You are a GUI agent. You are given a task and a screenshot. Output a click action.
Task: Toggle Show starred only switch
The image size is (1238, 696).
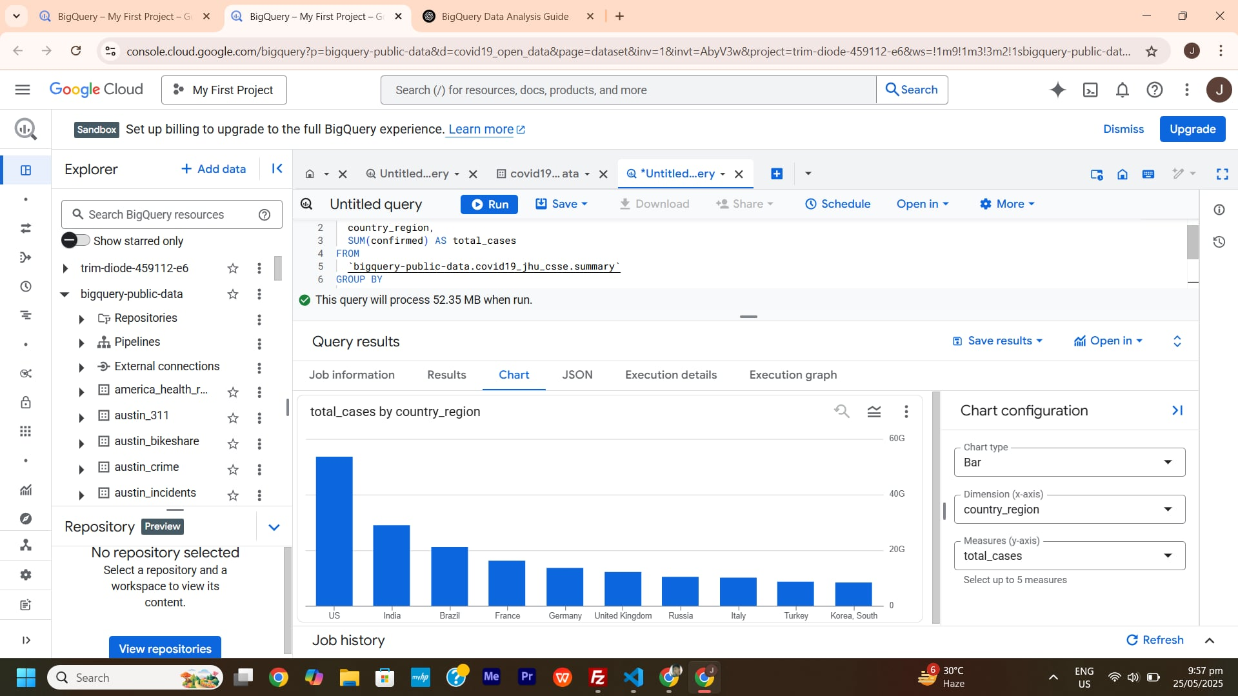coord(75,241)
